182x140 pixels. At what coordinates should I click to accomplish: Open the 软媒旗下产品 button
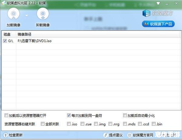pyautogui.click(x=158, y=24)
